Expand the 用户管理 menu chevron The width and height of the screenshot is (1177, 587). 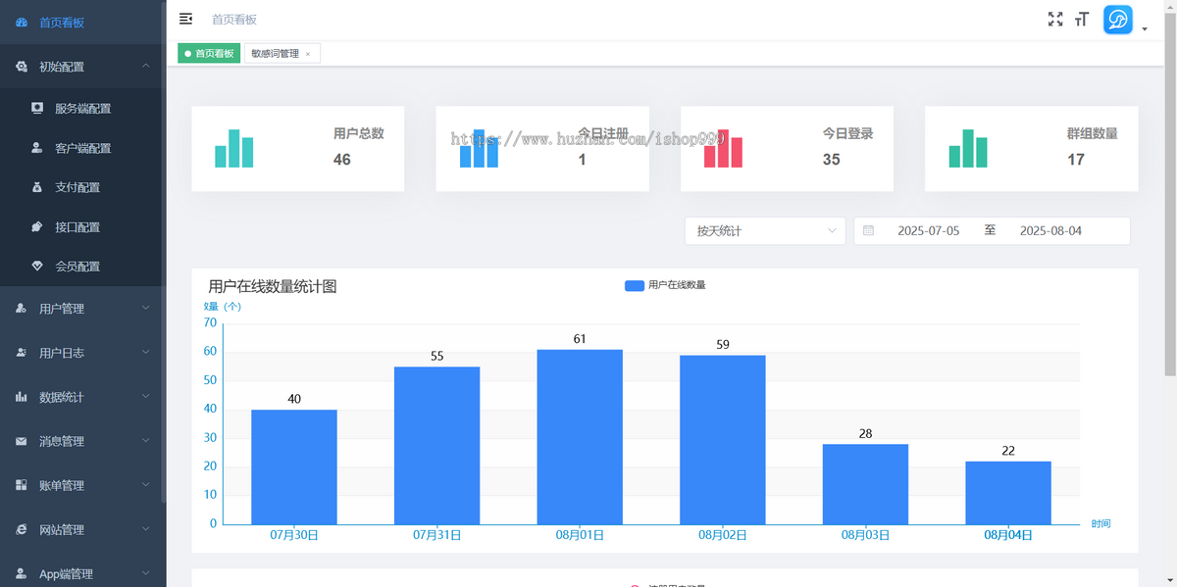(146, 309)
